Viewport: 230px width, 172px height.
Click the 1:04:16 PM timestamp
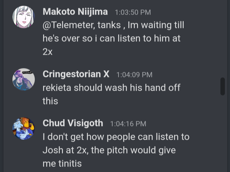[128, 124]
